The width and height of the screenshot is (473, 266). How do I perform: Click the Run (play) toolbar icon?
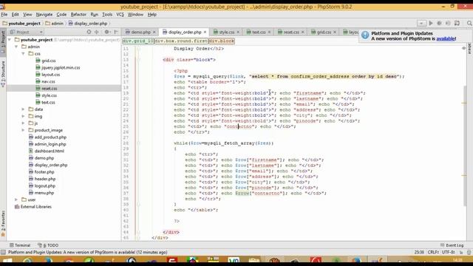tap(431, 23)
